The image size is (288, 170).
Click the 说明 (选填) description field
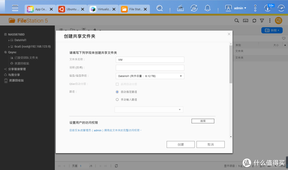click(x=150, y=68)
